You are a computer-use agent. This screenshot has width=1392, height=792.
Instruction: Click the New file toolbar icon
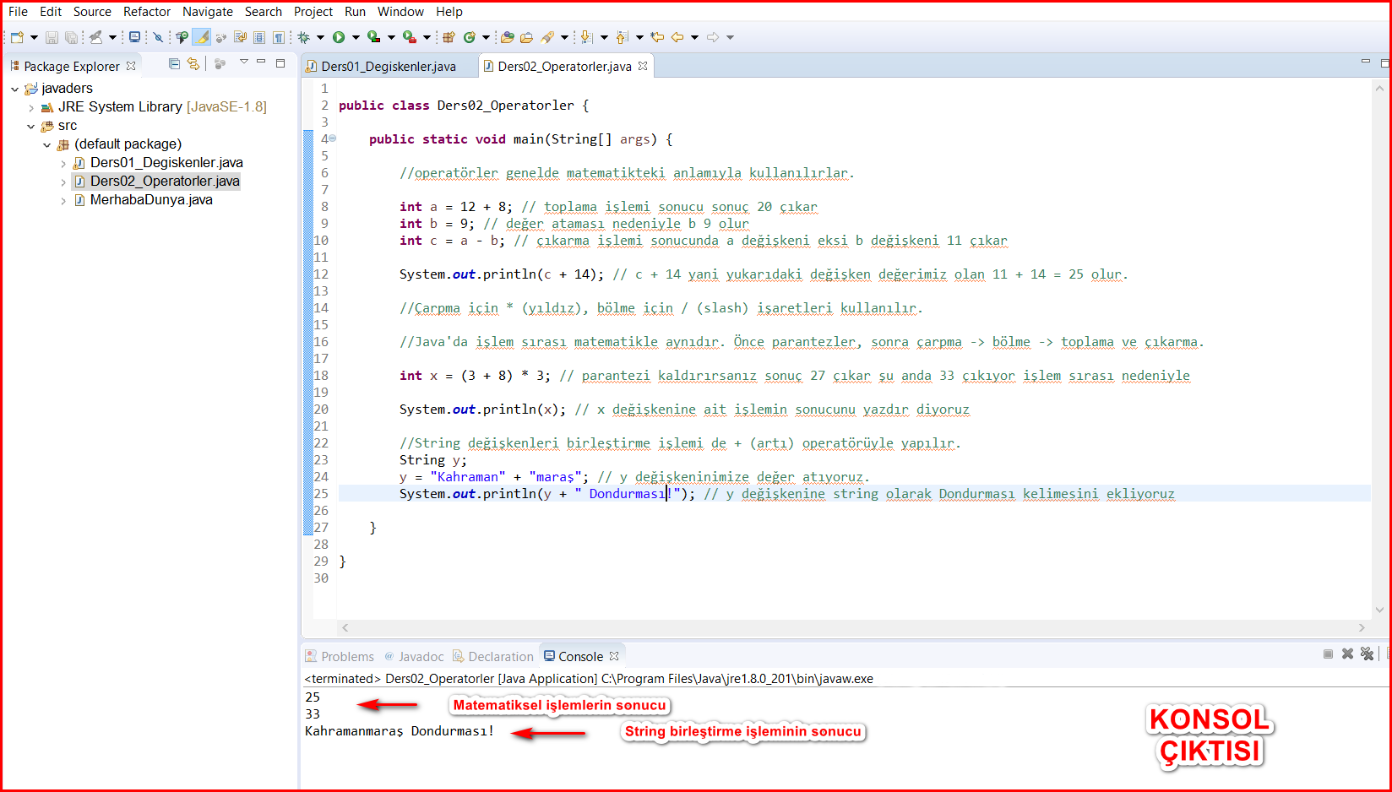coord(17,37)
